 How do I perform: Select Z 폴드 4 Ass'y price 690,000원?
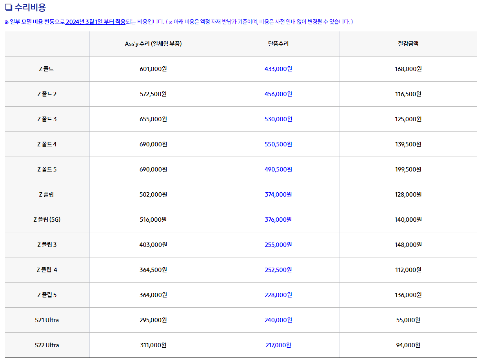(x=153, y=144)
